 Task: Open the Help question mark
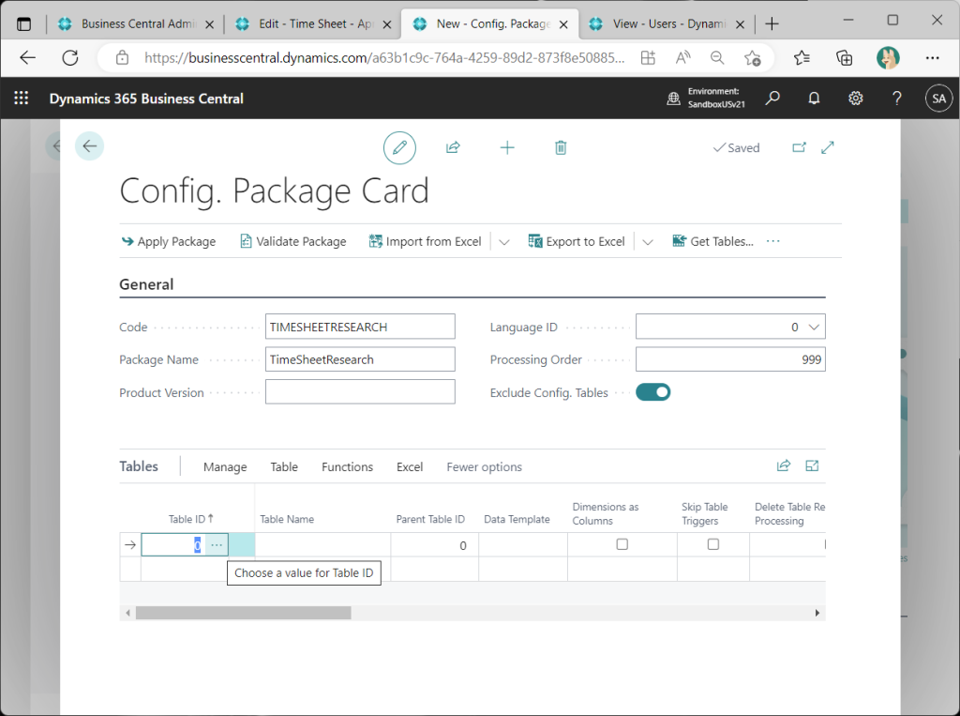pyautogui.click(x=897, y=99)
